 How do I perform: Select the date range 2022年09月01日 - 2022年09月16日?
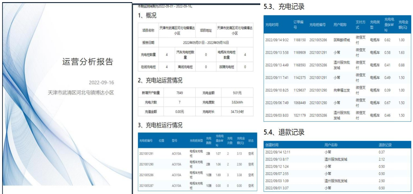coord(206,43)
